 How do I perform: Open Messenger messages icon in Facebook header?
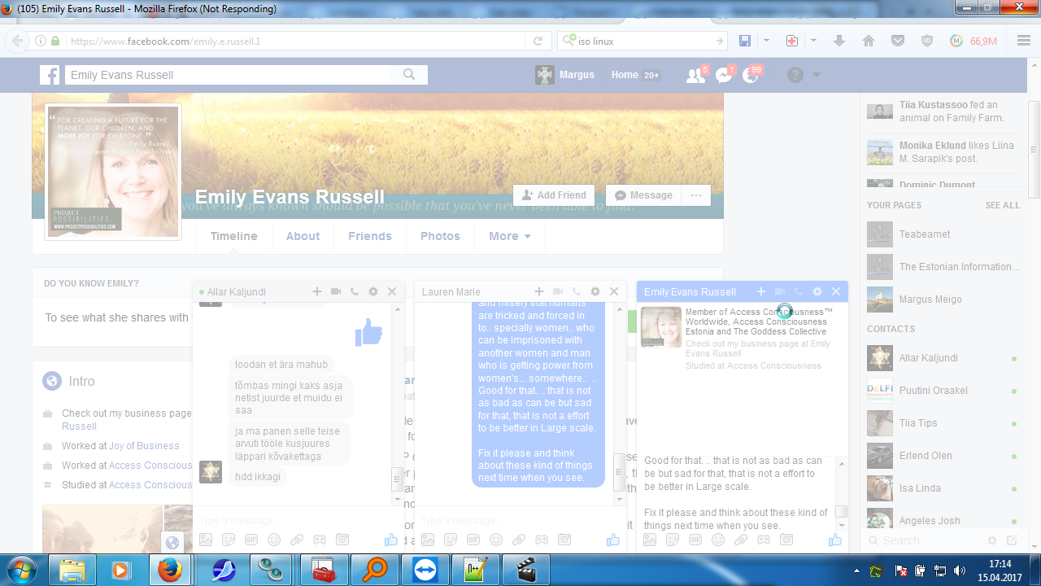[724, 76]
